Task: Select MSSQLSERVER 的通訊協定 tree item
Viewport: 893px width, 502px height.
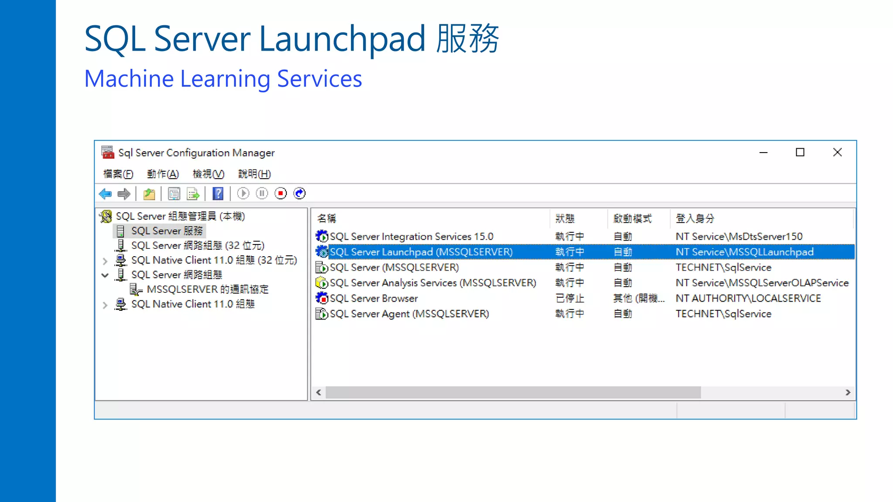Action: [208, 289]
